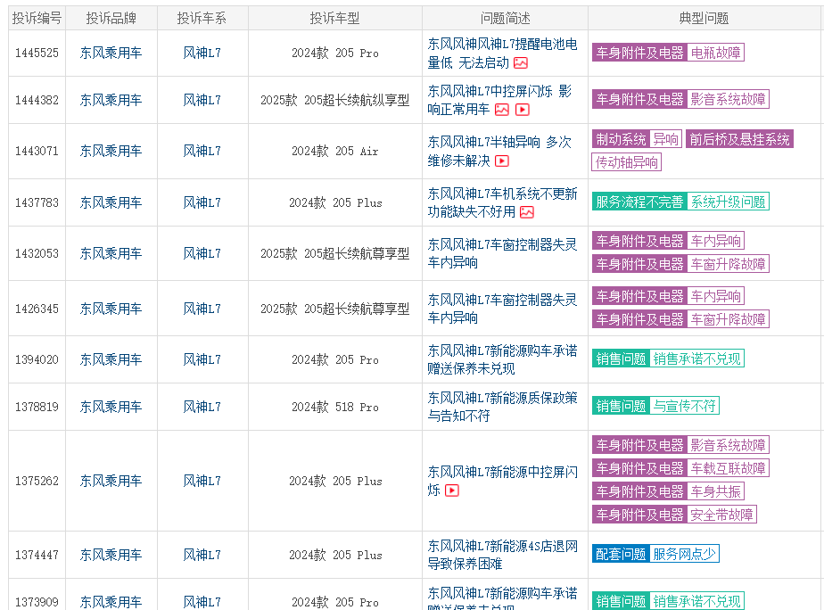824x610 pixels.
Task: Click 东风乘用车 brand link in row 1445525
Action: point(111,54)
